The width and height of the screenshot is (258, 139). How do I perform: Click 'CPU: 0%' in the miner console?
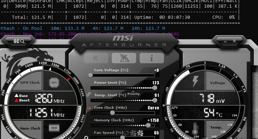[224, 17]
